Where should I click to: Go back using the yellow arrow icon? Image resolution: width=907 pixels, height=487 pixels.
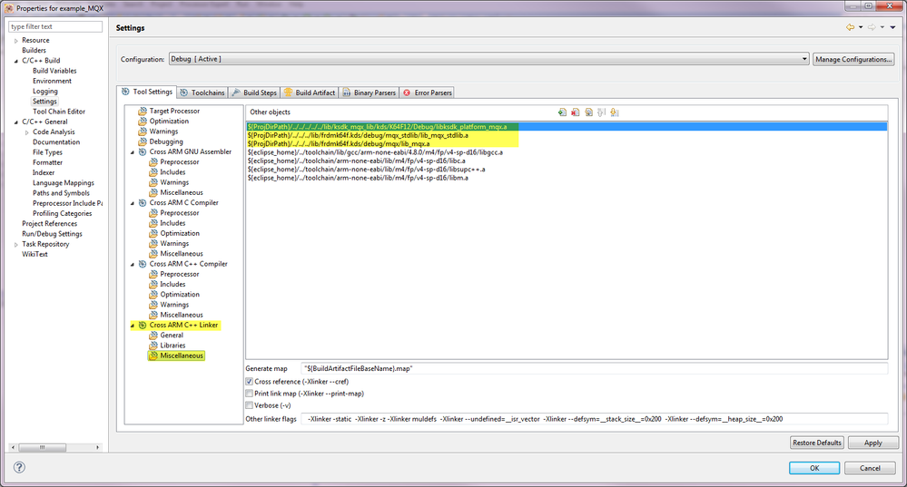coord(850,27)
